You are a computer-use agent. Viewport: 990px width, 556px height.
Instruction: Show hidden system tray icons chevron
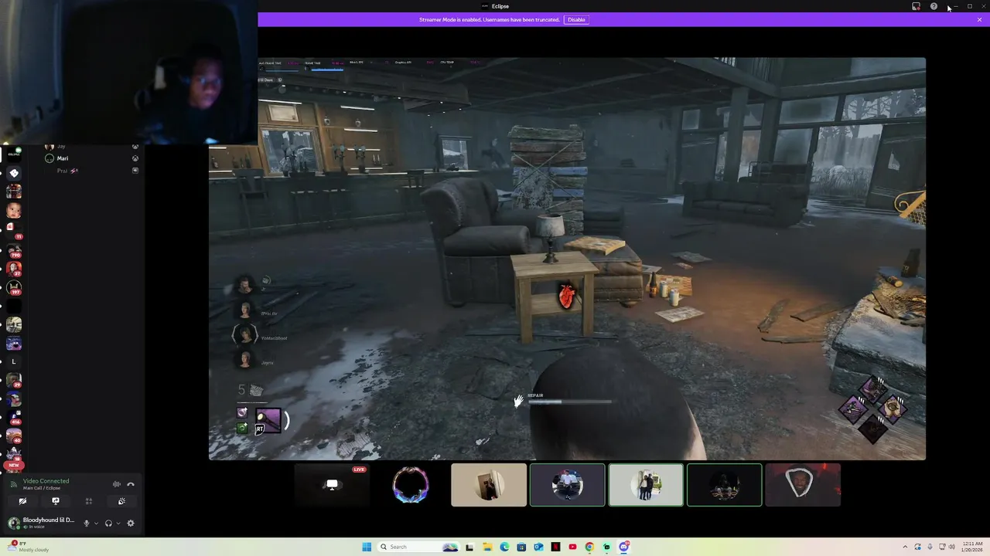pos(903,547)
